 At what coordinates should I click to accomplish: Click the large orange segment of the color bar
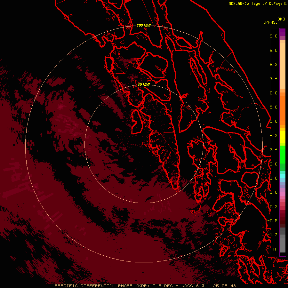coord(283,111)
